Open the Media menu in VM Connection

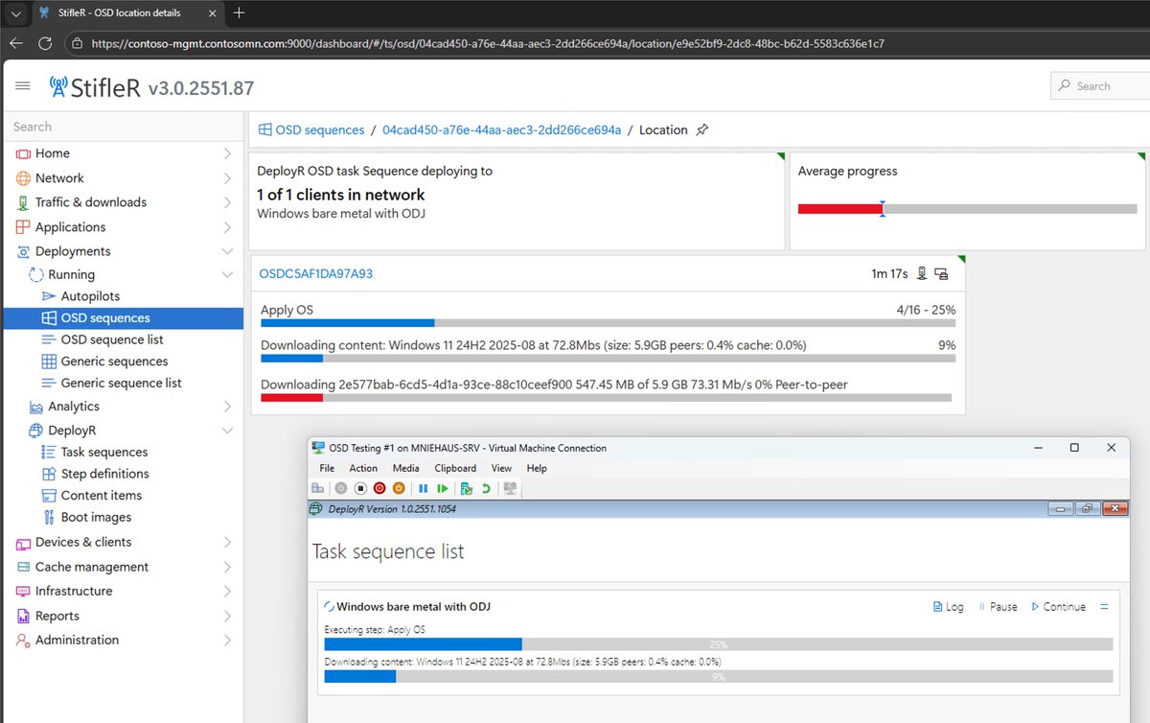[405, 468]
